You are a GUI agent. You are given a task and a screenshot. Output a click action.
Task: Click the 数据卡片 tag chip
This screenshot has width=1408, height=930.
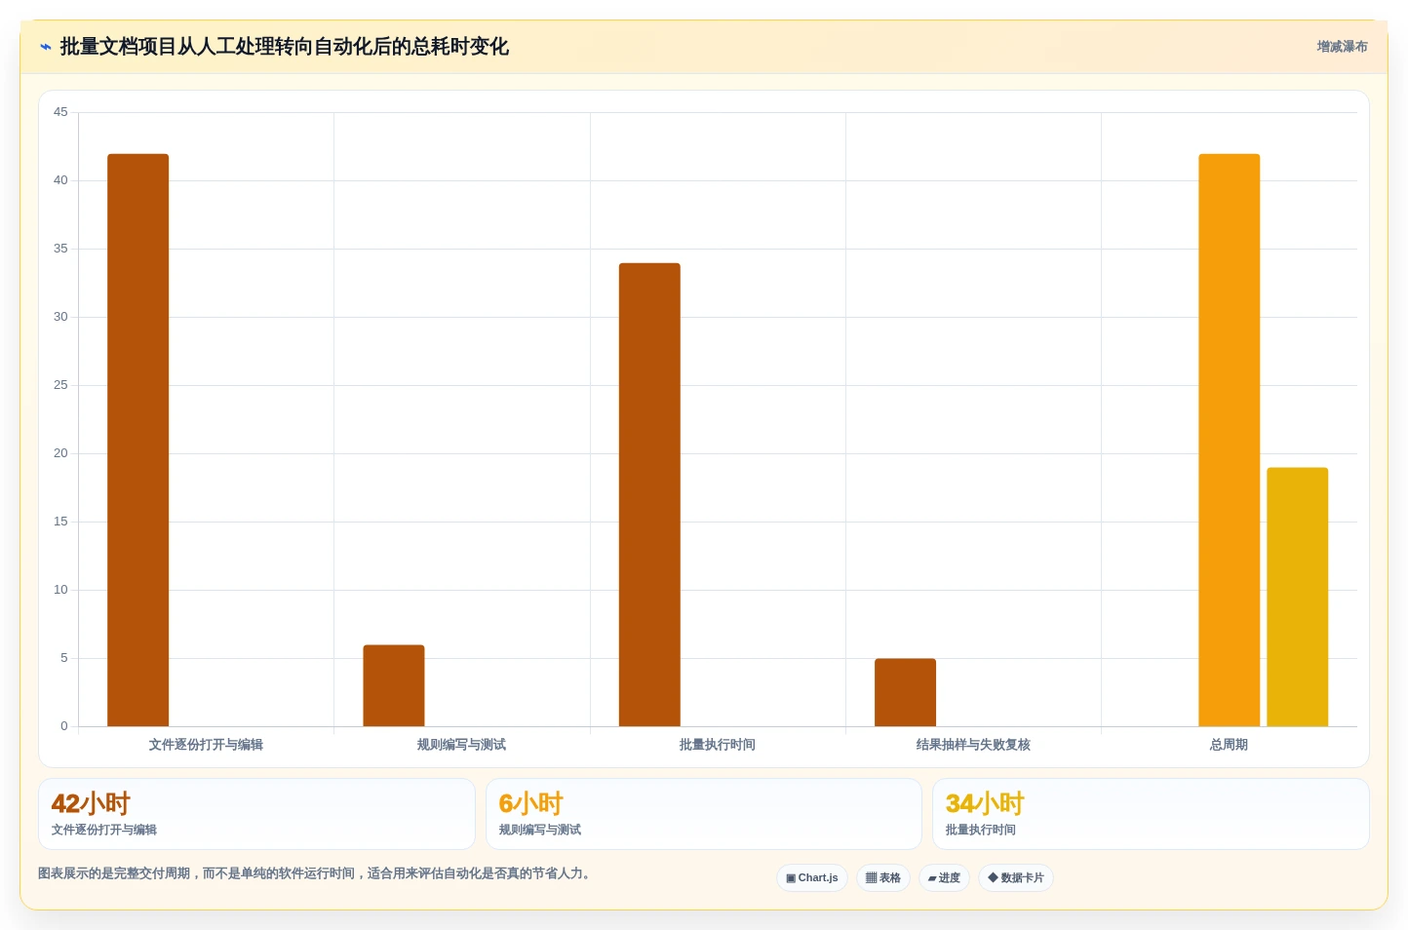[1016, 877]
